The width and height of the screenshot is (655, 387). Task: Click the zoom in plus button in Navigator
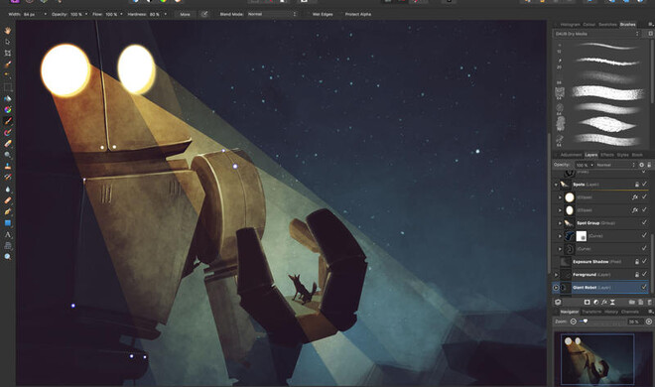point(649,322)
